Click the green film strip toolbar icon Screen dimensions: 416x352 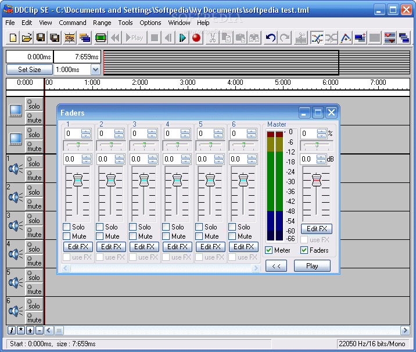point(101,38)
